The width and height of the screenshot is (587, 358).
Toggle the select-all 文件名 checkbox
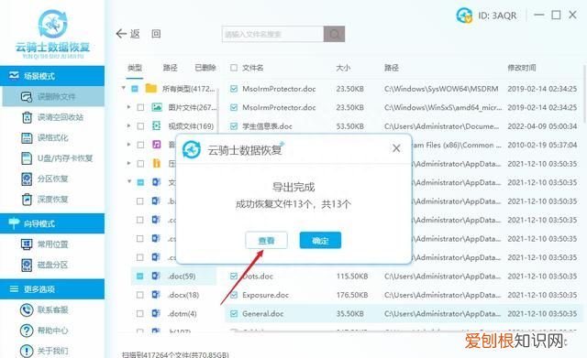coord(234,68)
